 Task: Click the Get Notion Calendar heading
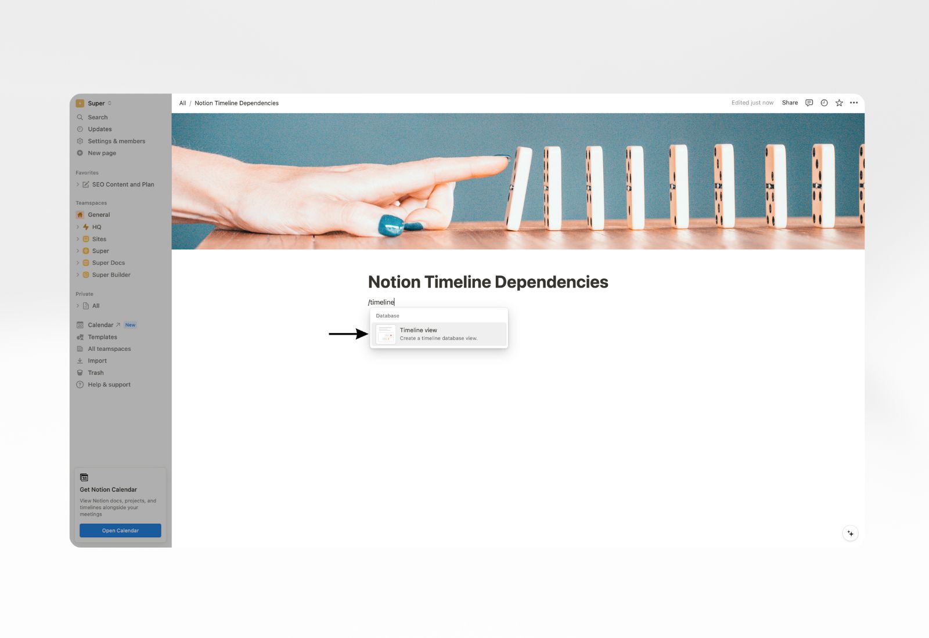(109, 490)
